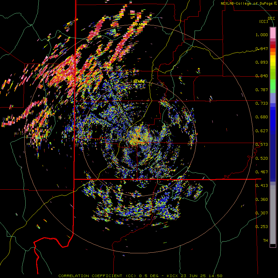278x278 pixels.
Task: Click the 14:50 timestamp in footer
Action: (215, 276)
